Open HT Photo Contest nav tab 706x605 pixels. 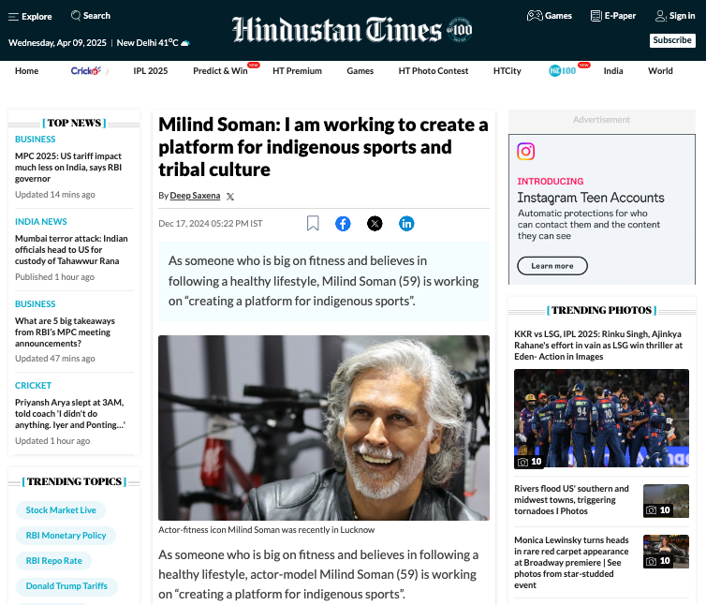point(434,71)
